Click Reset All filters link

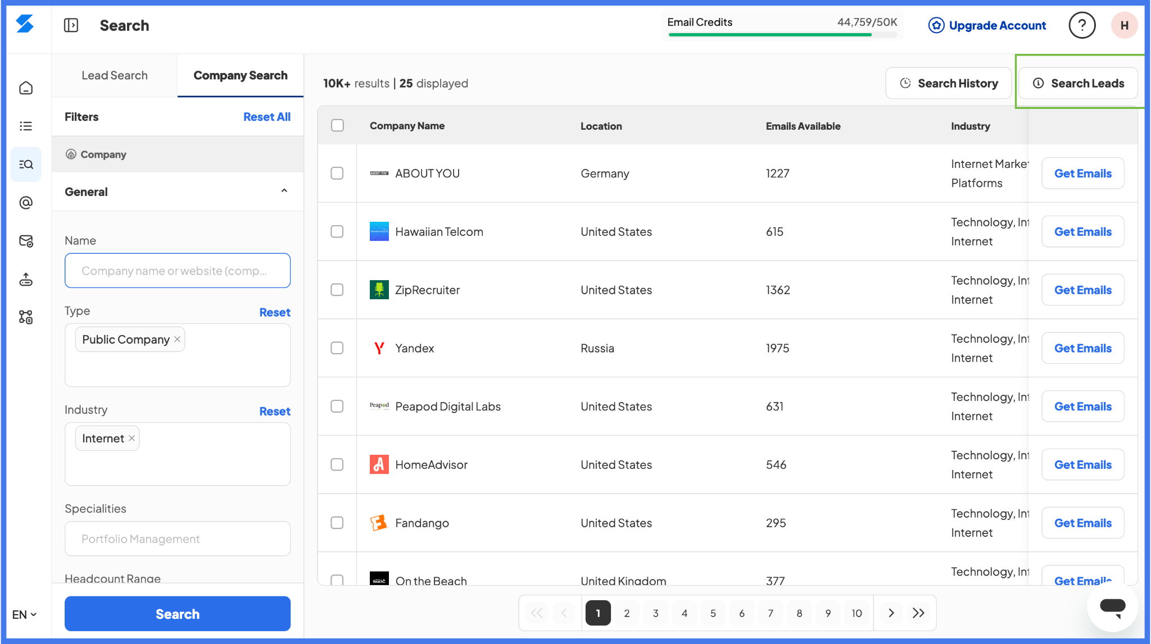click(267, 117)
